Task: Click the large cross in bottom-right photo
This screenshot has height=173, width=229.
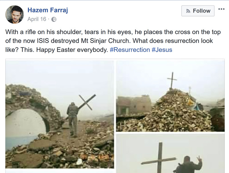Action: coord(159,158)
